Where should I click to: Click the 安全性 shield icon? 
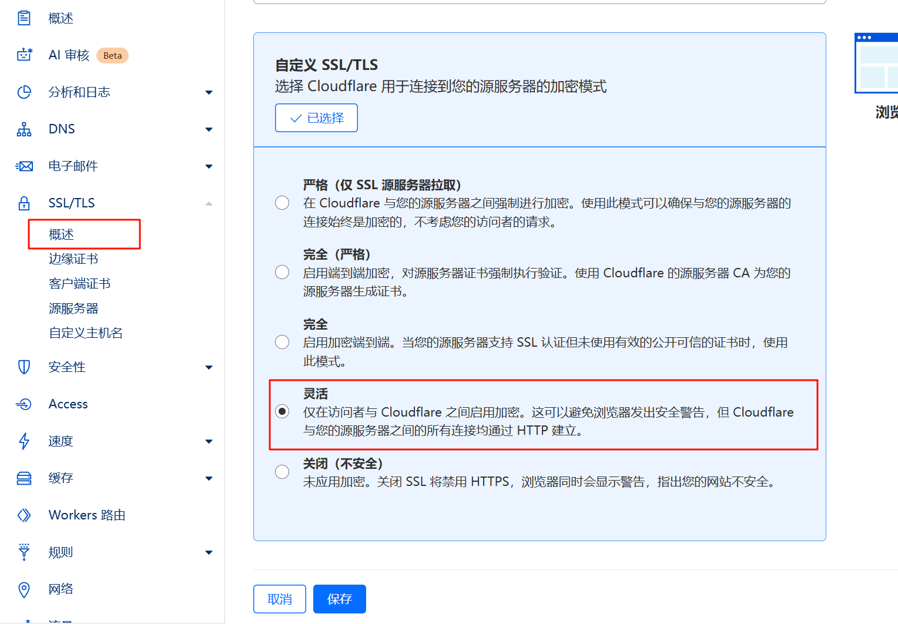click(24, 367)
